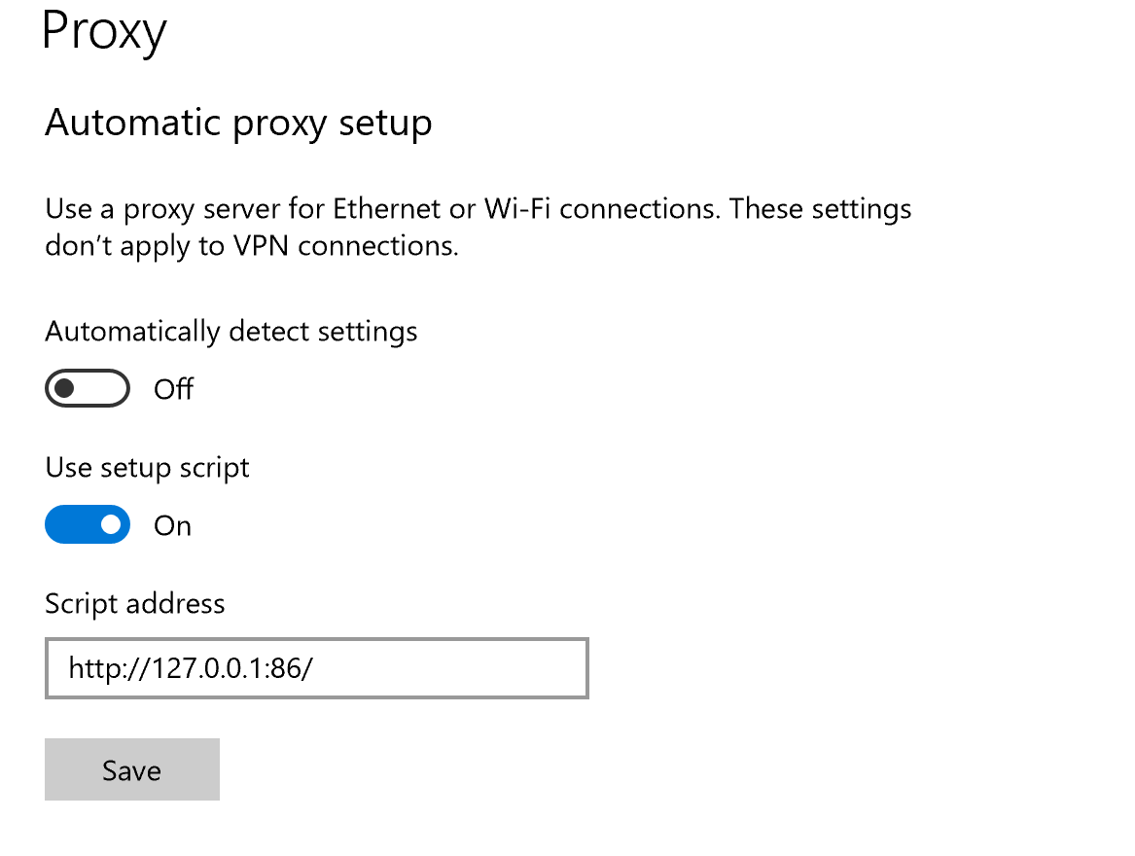Viewport: 1135px width, 856px height.
Task: Click the white knob on the setup script toggle
Action: [111, 525]
